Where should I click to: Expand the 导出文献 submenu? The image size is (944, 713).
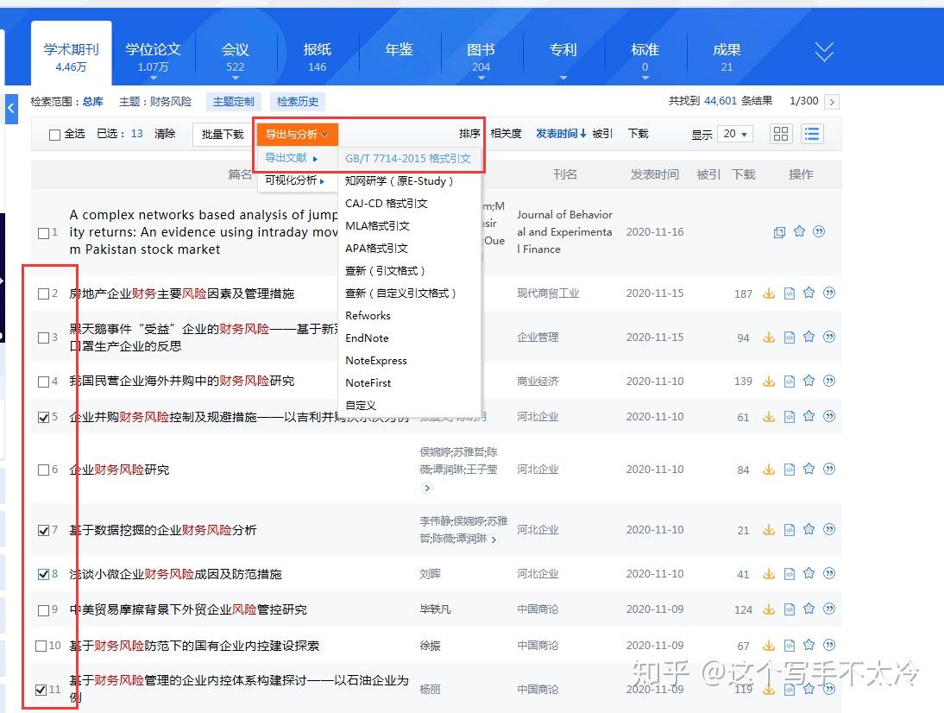pos(292,158)
